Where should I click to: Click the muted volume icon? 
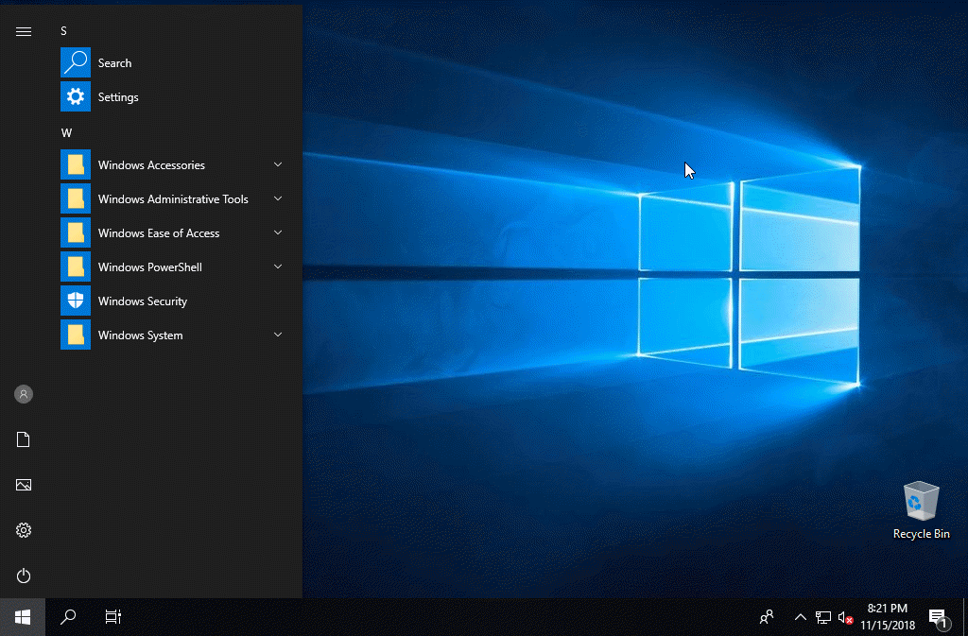pos(845,617)
